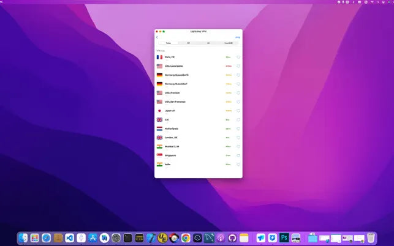Viewport: 394px width, 246px height.
Task: Favorite the Japan A1 server
Action: click(x=238, y=111)
